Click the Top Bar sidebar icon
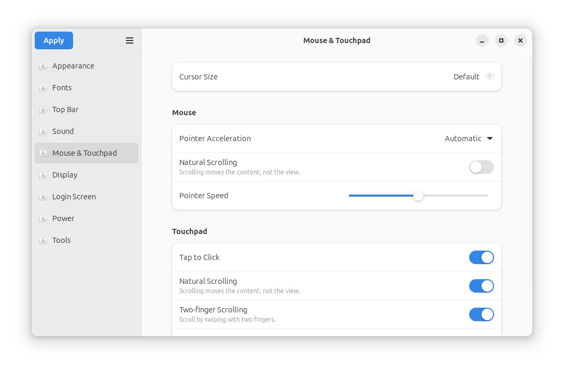This screenshot has height=371, width=564. [x=43, y=110]
